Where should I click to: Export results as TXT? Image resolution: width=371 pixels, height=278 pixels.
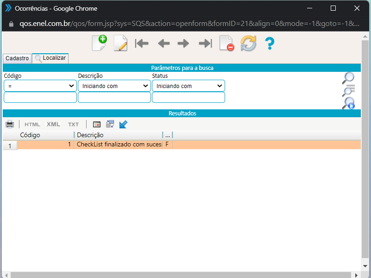coord(73,124)
